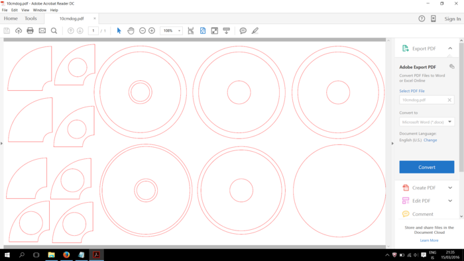Screen dimensions: 464x261
Task: Click the Comment tool icon
Action: [x=406, y=214]
